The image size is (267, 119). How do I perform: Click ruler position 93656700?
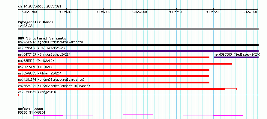tap(29, 12)
